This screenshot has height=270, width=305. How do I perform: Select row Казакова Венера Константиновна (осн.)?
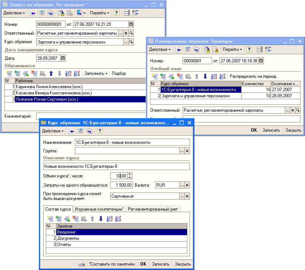pyautogui.click(x=75, y=93)
